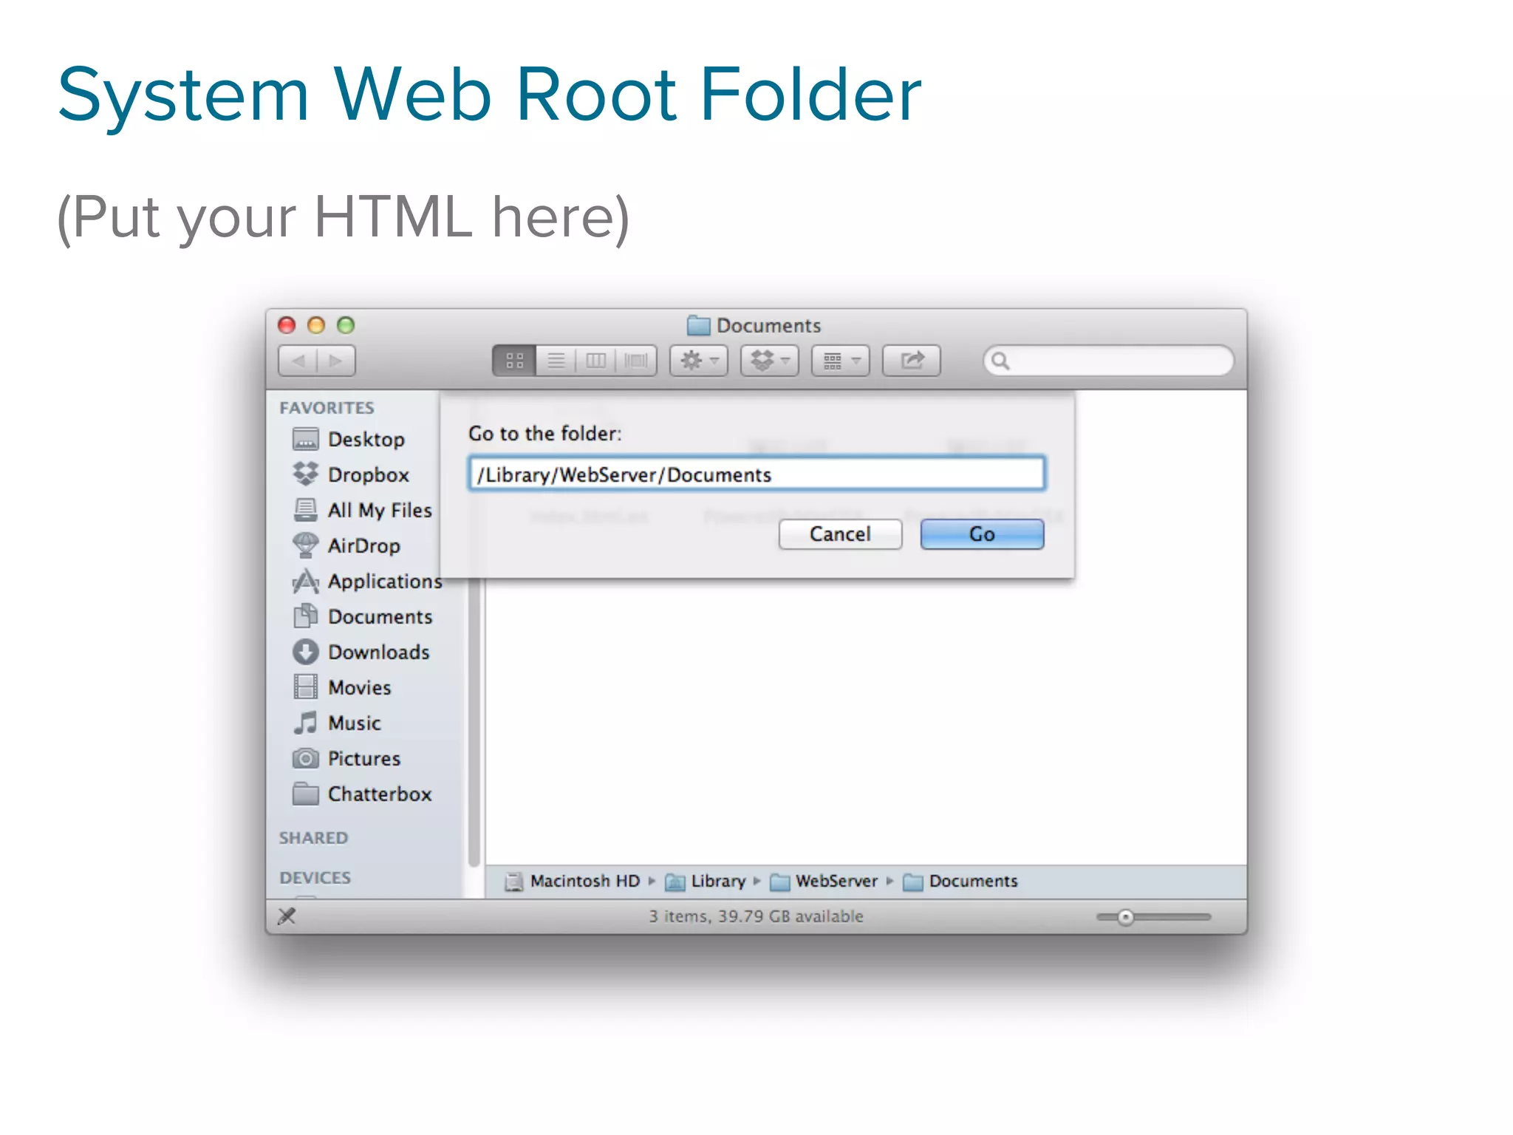Click the Library folder icon in path bar
This screenshot has height=1135, width=1513.
674,882
